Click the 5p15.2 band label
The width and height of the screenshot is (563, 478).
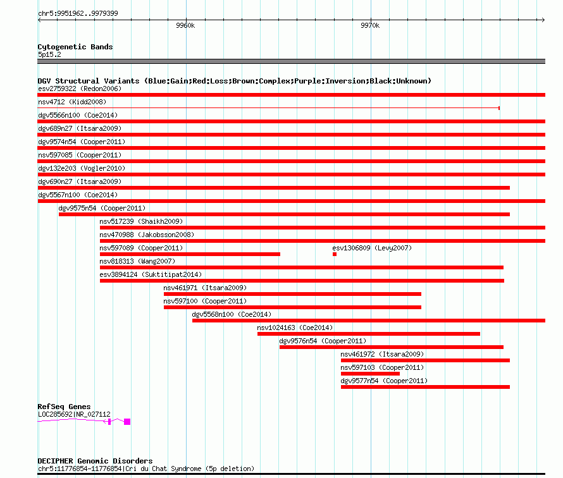pos(49,54)
